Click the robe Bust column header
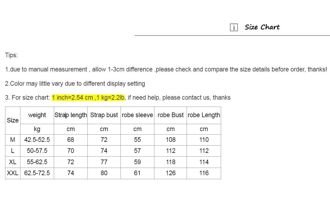Screen dimensions: 330x202 (171, 115)
